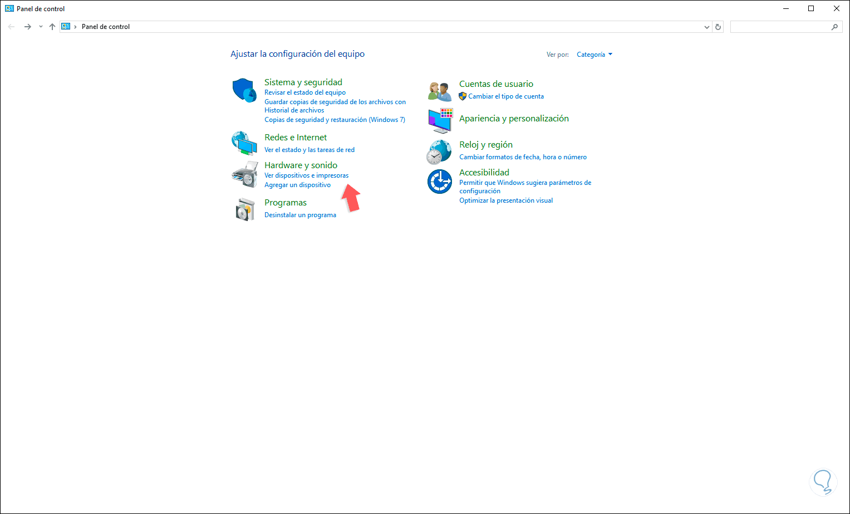The width and height of the screenshot is (850, 514).
Task: Open Accesibilidad category
Action: click(x=484, y=173)
